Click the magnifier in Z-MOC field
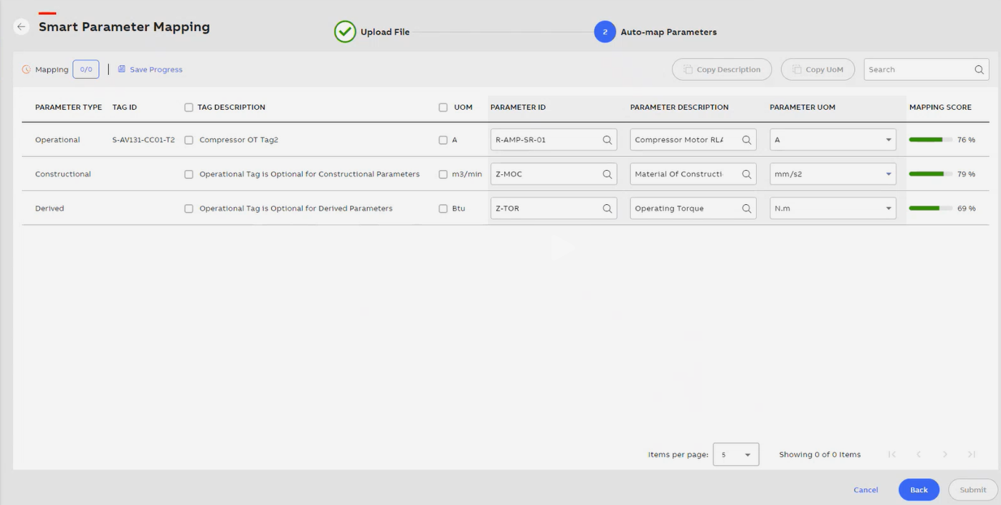This screenshot has width=1001, height=505. point(607,174)
